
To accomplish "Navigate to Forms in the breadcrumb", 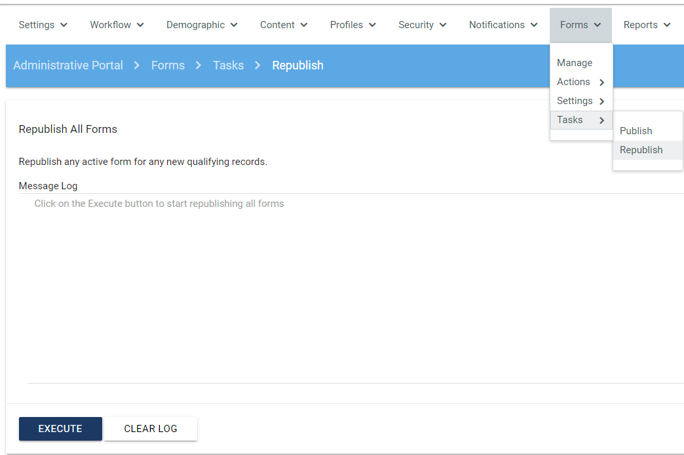I will pyautogui.click(x=168, y=65).
